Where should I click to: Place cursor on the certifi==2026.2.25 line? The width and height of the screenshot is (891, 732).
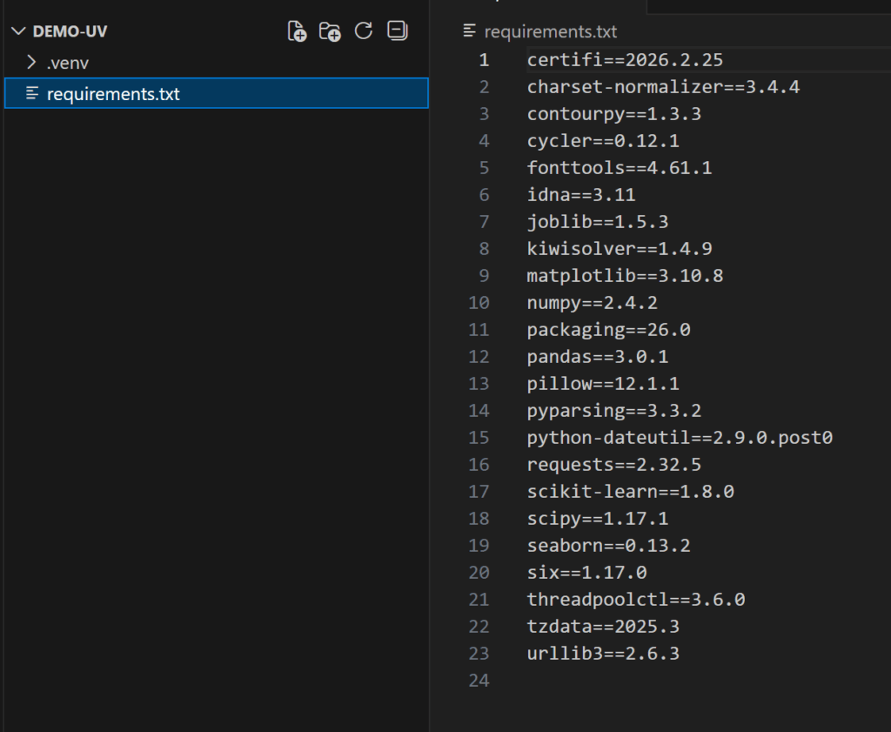click(625, 60)
